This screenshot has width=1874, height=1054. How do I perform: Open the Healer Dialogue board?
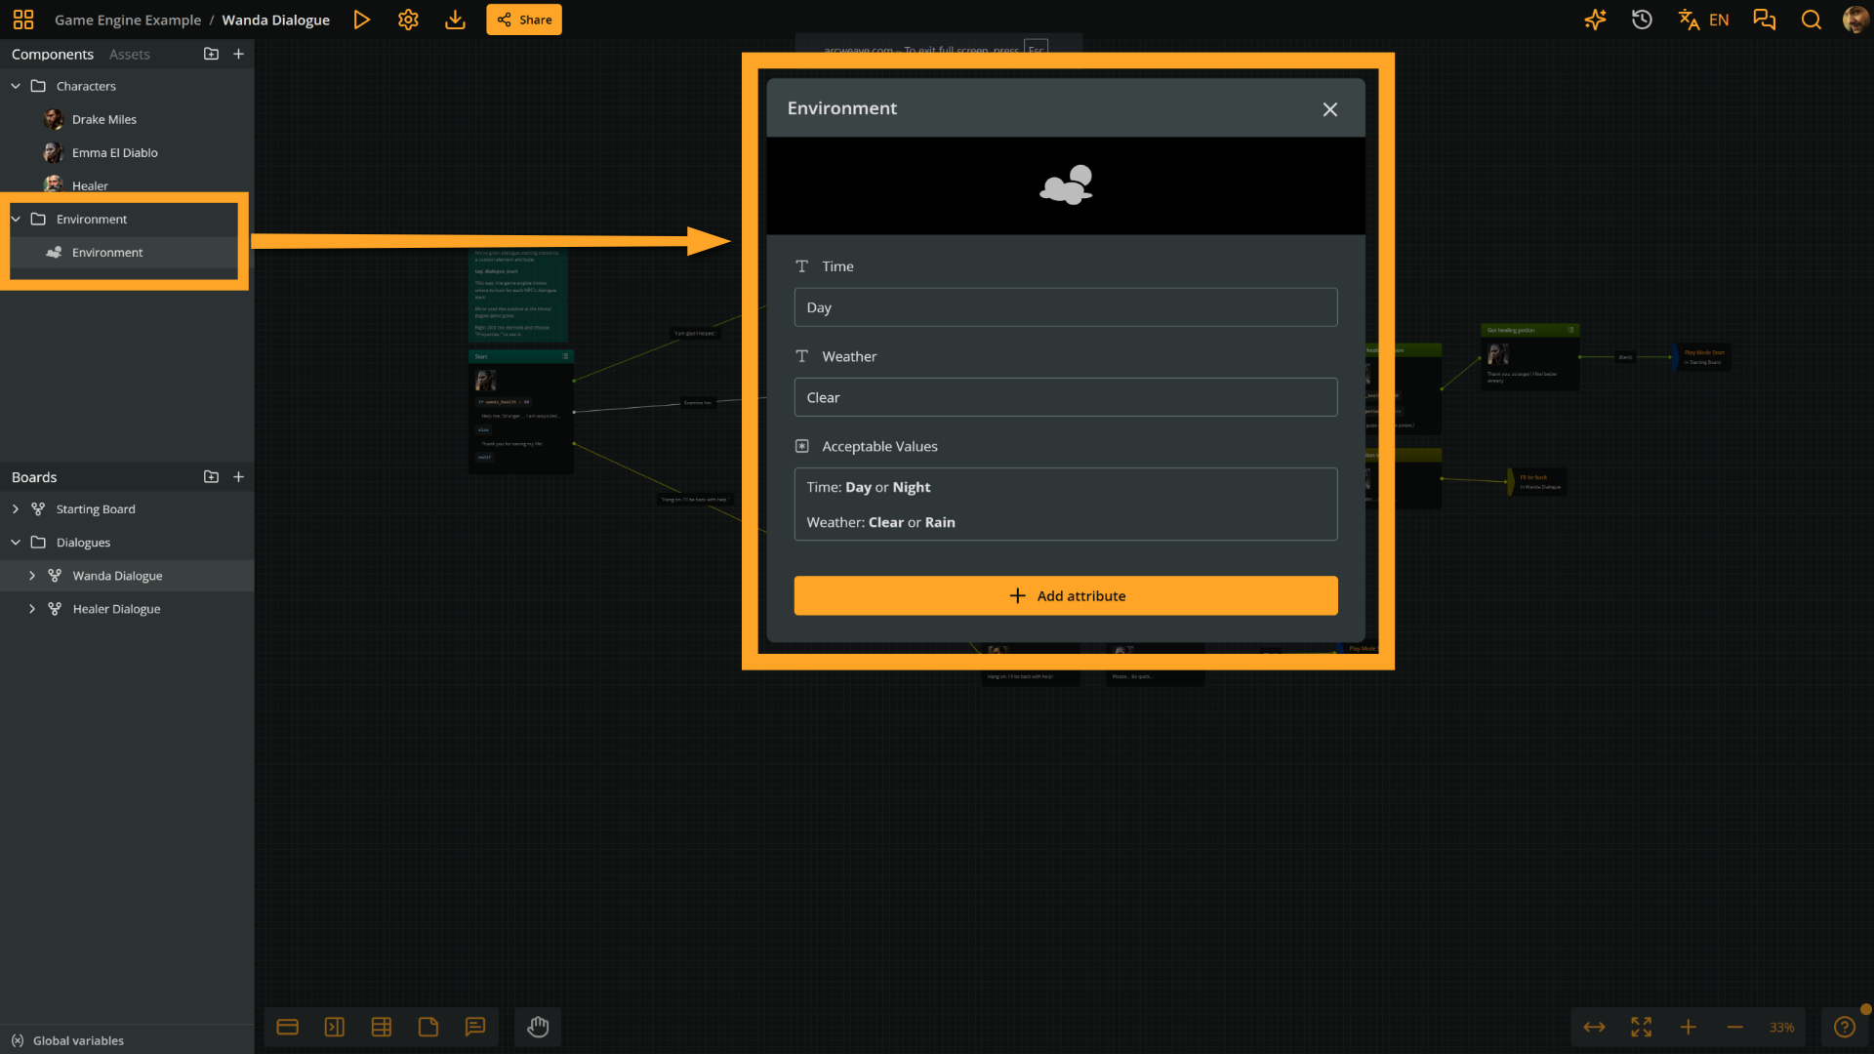(x=116, y=609)
